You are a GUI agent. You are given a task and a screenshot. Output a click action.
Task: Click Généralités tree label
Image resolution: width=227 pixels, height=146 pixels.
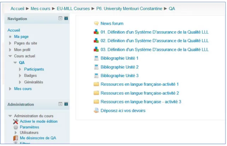tap(34, 82)
